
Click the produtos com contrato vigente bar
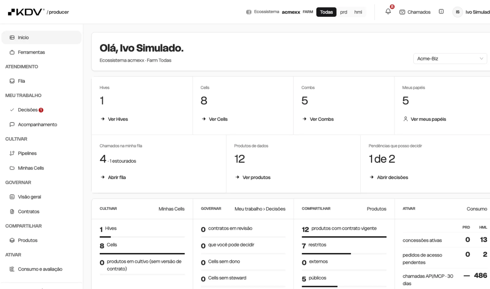click(x=344, y=237)
